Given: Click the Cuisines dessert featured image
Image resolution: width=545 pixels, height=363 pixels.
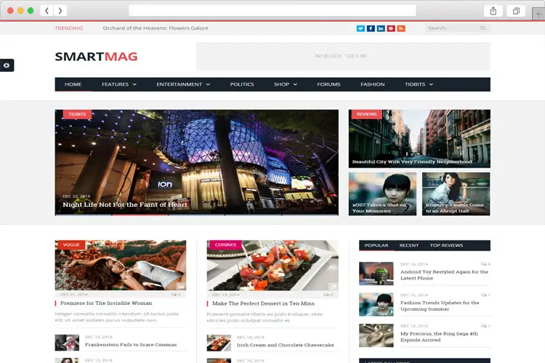Looking at the screenshot, I should point(272,266).
